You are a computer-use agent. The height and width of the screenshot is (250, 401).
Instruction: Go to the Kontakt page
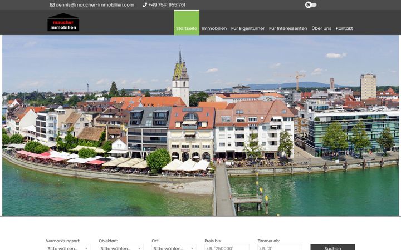344,28
